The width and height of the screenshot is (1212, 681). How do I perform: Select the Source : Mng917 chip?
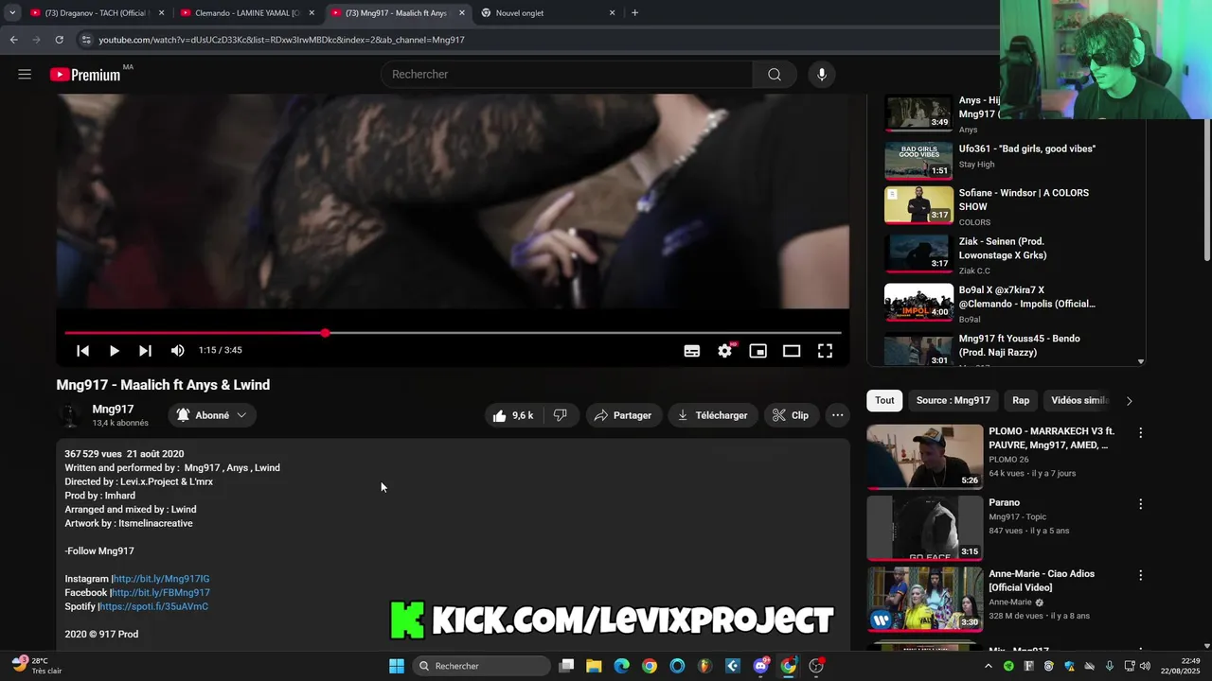tap(954, 400)
